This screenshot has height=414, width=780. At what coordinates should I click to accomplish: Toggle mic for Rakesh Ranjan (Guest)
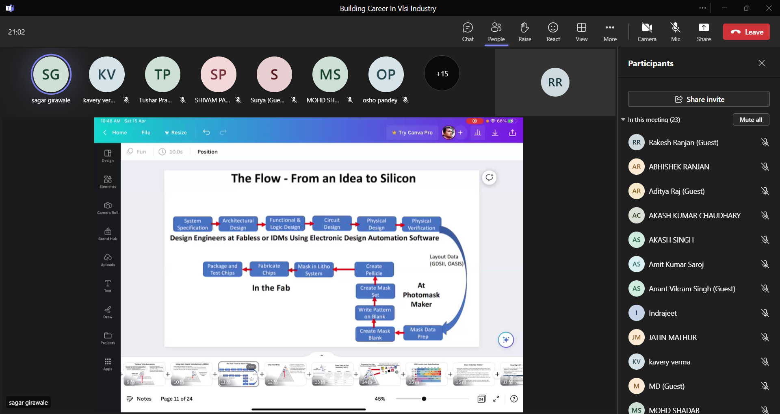(765, 143)
